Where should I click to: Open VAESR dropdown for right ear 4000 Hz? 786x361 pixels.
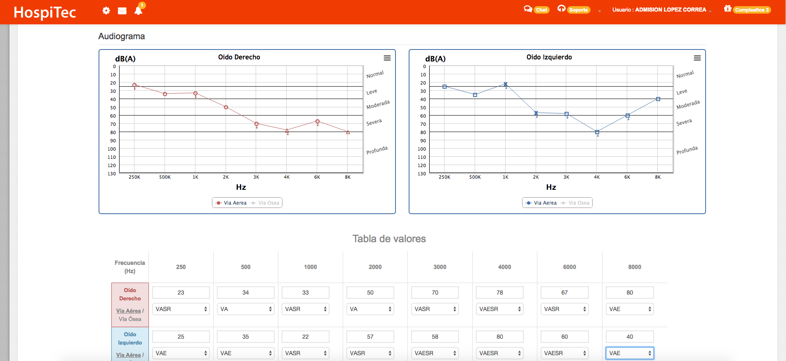(499, 309)
